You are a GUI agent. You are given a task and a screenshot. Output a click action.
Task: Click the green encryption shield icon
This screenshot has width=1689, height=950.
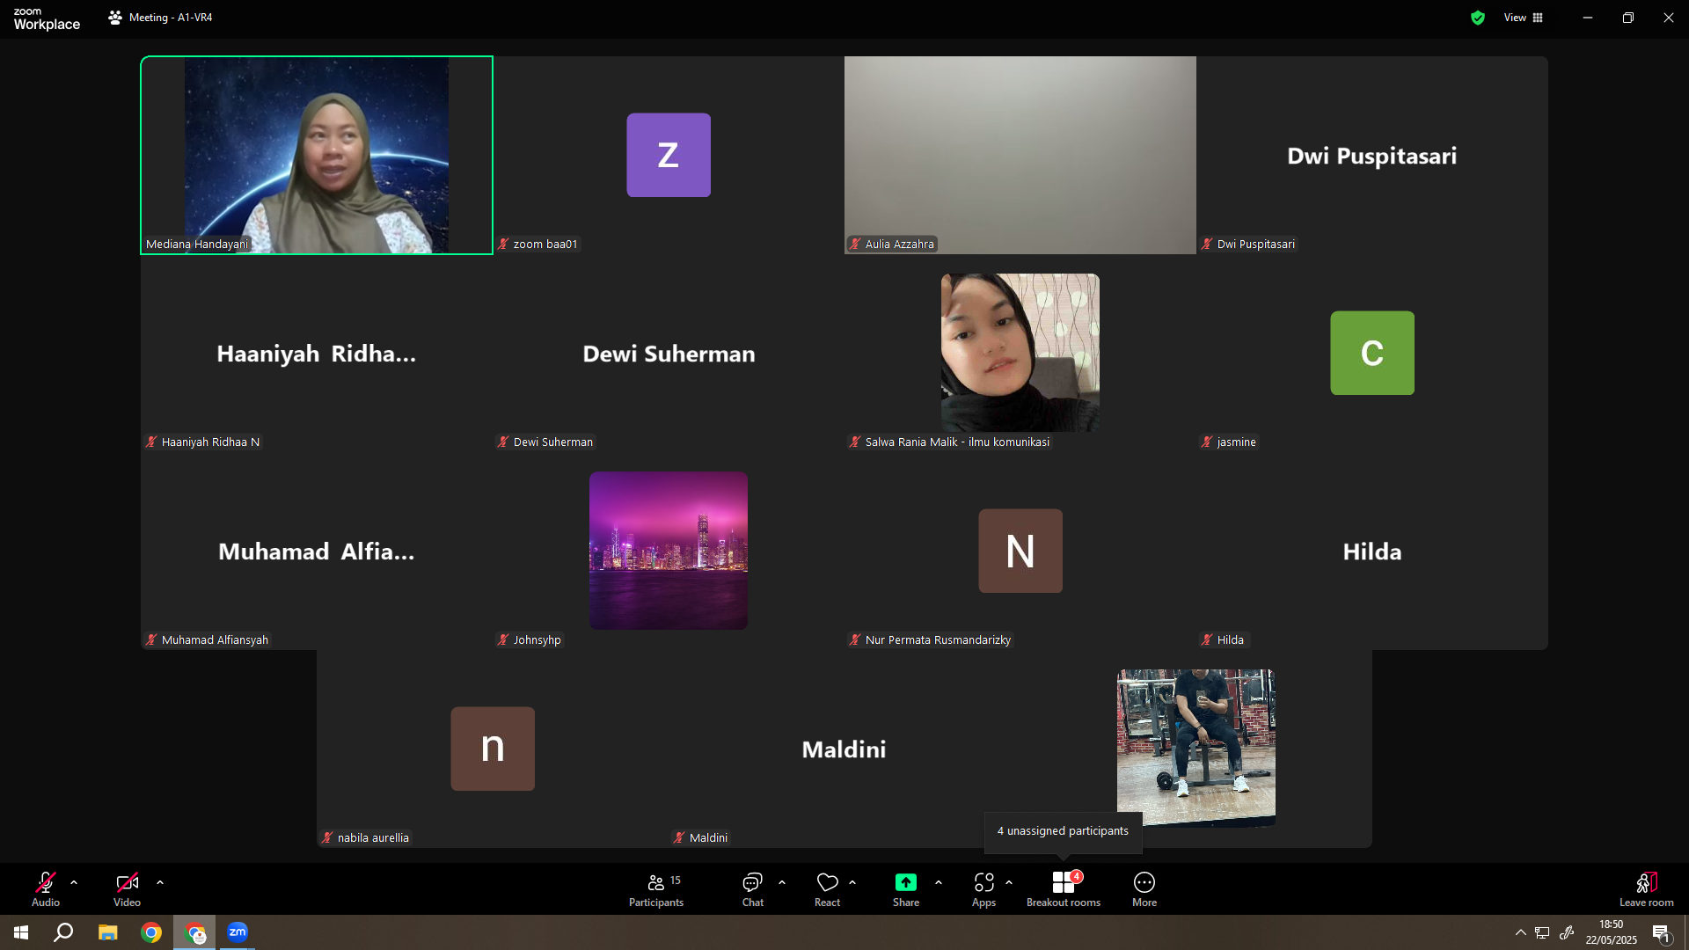pyautogui.click(x=1478, y=18)
